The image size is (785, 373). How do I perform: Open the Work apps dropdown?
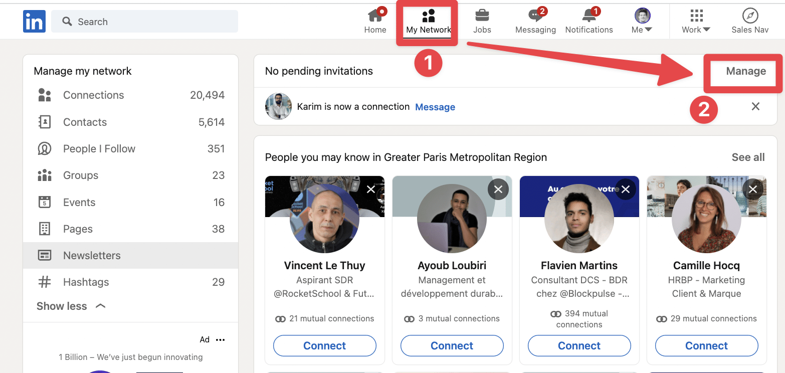click(696, 22)
